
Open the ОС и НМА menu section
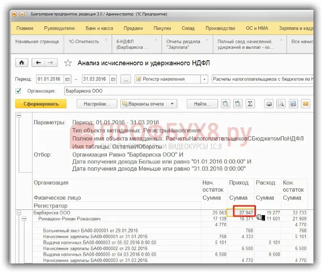(x=257, y=28)
